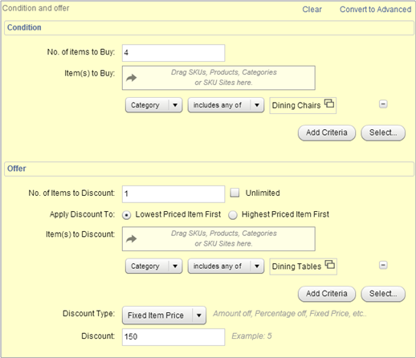416x358 pixels.
Task: Select Lowest Priced Item First option
Action: coord(126,215)
